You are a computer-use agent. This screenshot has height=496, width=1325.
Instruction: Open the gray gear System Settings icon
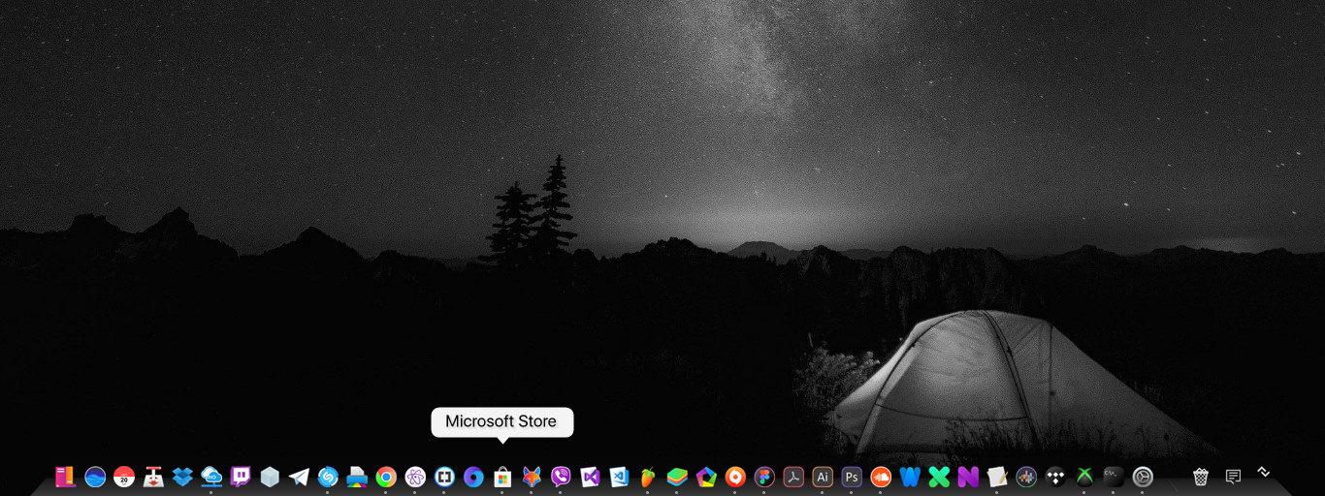click(1143, 477)
